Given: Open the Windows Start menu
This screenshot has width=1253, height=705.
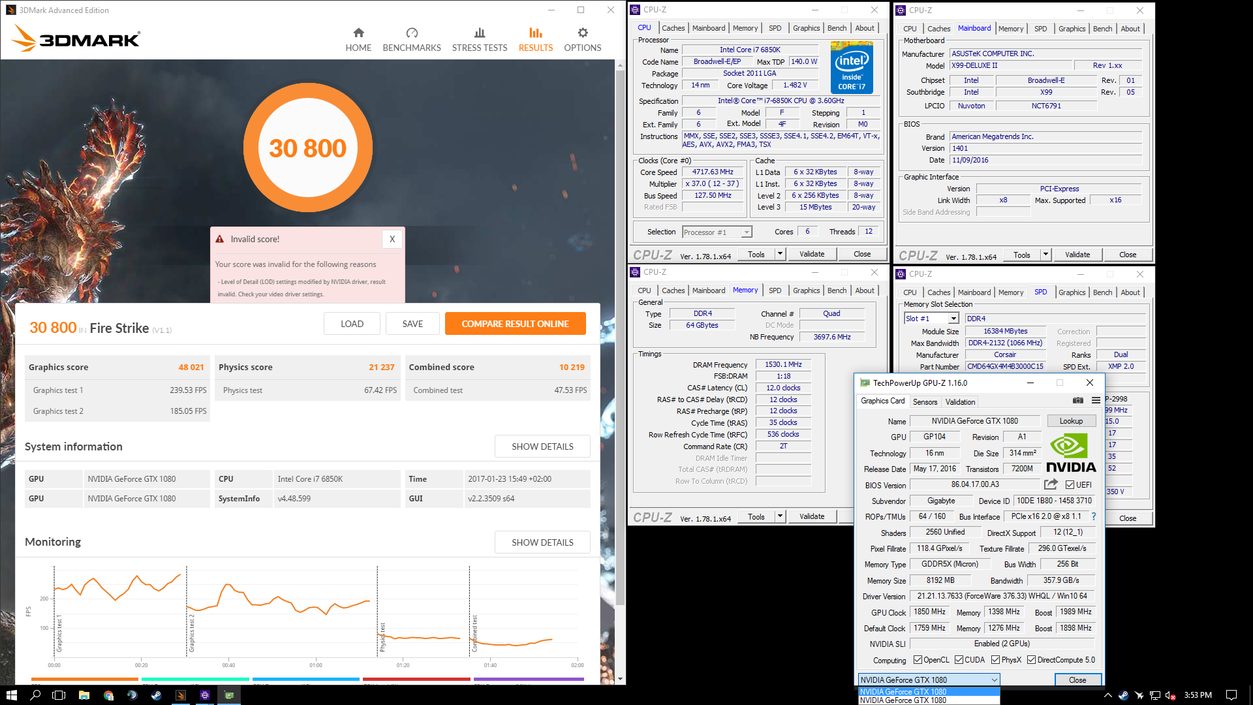Looking at the screenshot, I should coord(11,695).
